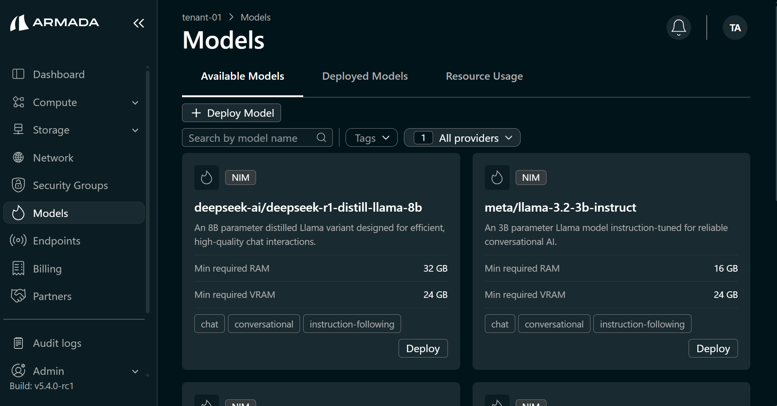Focus the Search by model name field
Image resolution: width=777 pixels, height=406 pixels.
[257, 138]
